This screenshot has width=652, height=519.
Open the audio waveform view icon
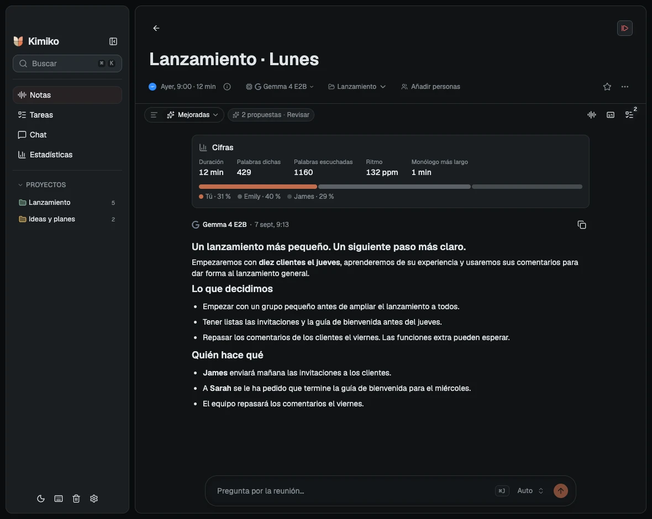(x=592, y=115)
